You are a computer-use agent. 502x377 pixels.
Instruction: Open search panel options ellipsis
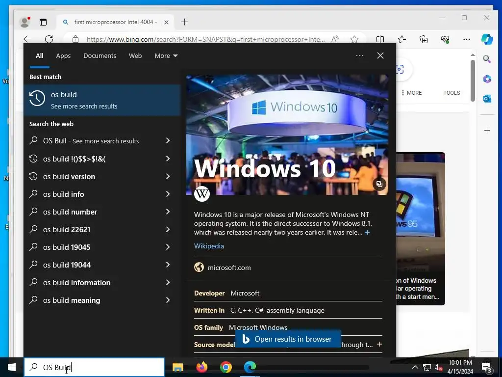[360, 55]
